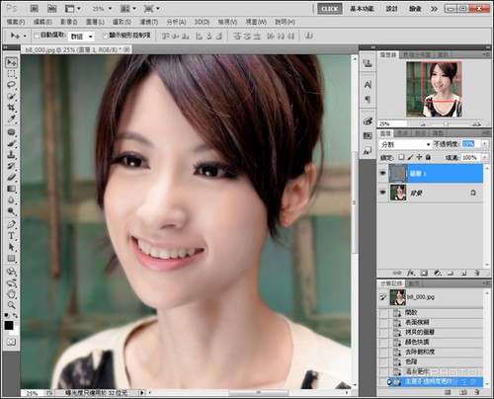Select the Rectangular Marquee tool
Image resolution: width=494 pixels, height=399 pixels.
coord(12,74)
